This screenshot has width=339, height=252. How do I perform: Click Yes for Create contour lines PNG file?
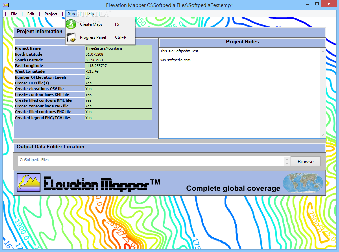tap(118, 106)
